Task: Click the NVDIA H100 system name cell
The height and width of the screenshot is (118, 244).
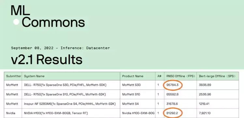Action: click(56, 113)
